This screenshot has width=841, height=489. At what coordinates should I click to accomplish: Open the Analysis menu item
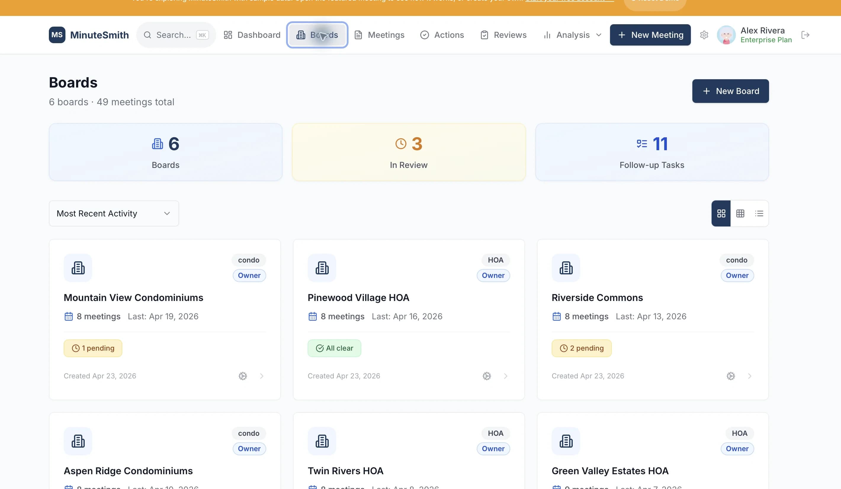pos(572,35)
